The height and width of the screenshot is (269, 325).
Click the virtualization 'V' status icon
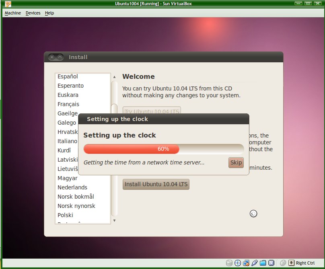(x=272, y=263)
